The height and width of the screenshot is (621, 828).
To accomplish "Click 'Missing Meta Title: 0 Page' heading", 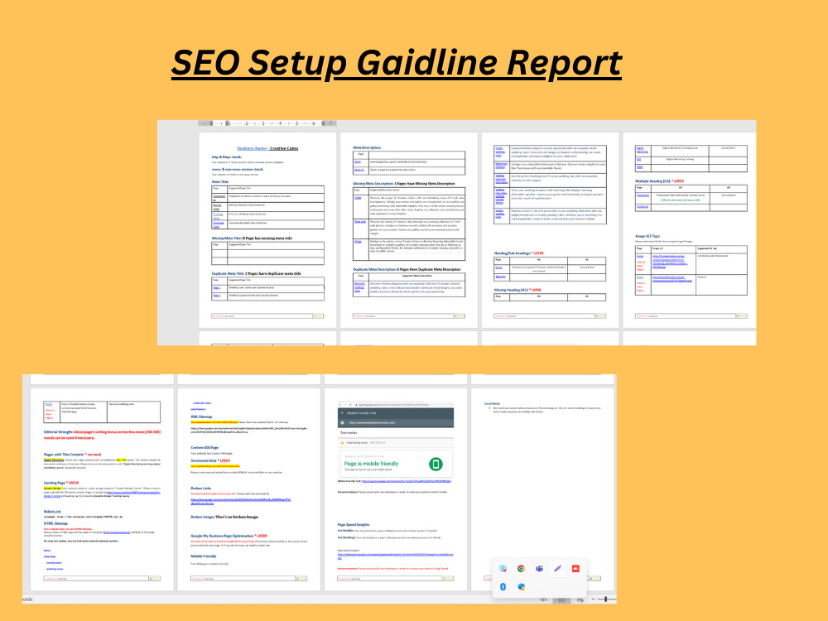I will click(x=252, y=238).
